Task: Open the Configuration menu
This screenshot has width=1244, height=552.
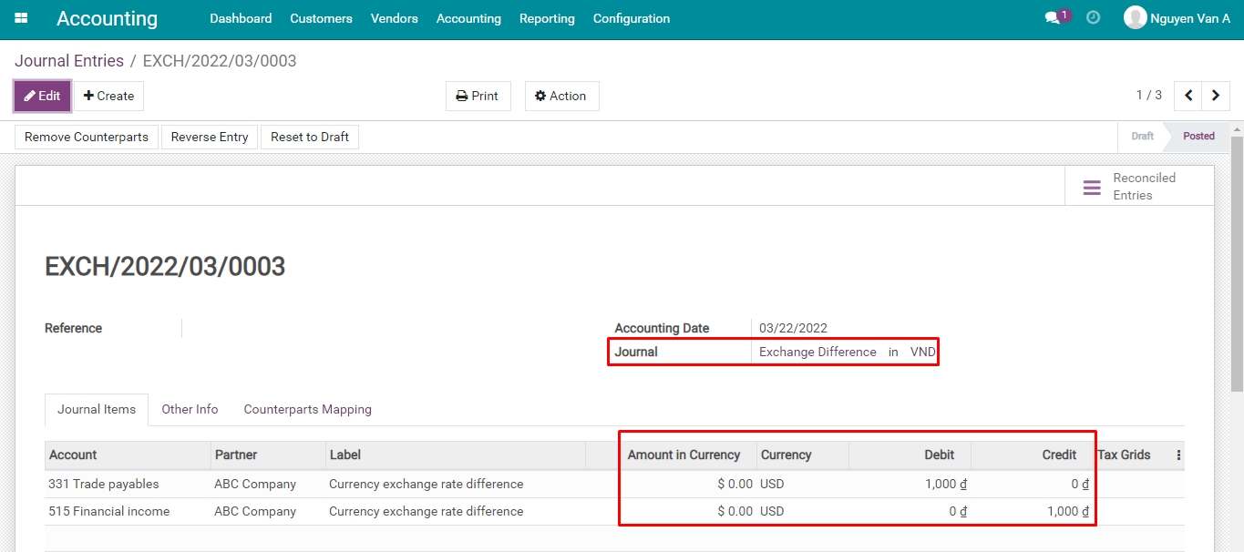Action: [x=632, y=18]
